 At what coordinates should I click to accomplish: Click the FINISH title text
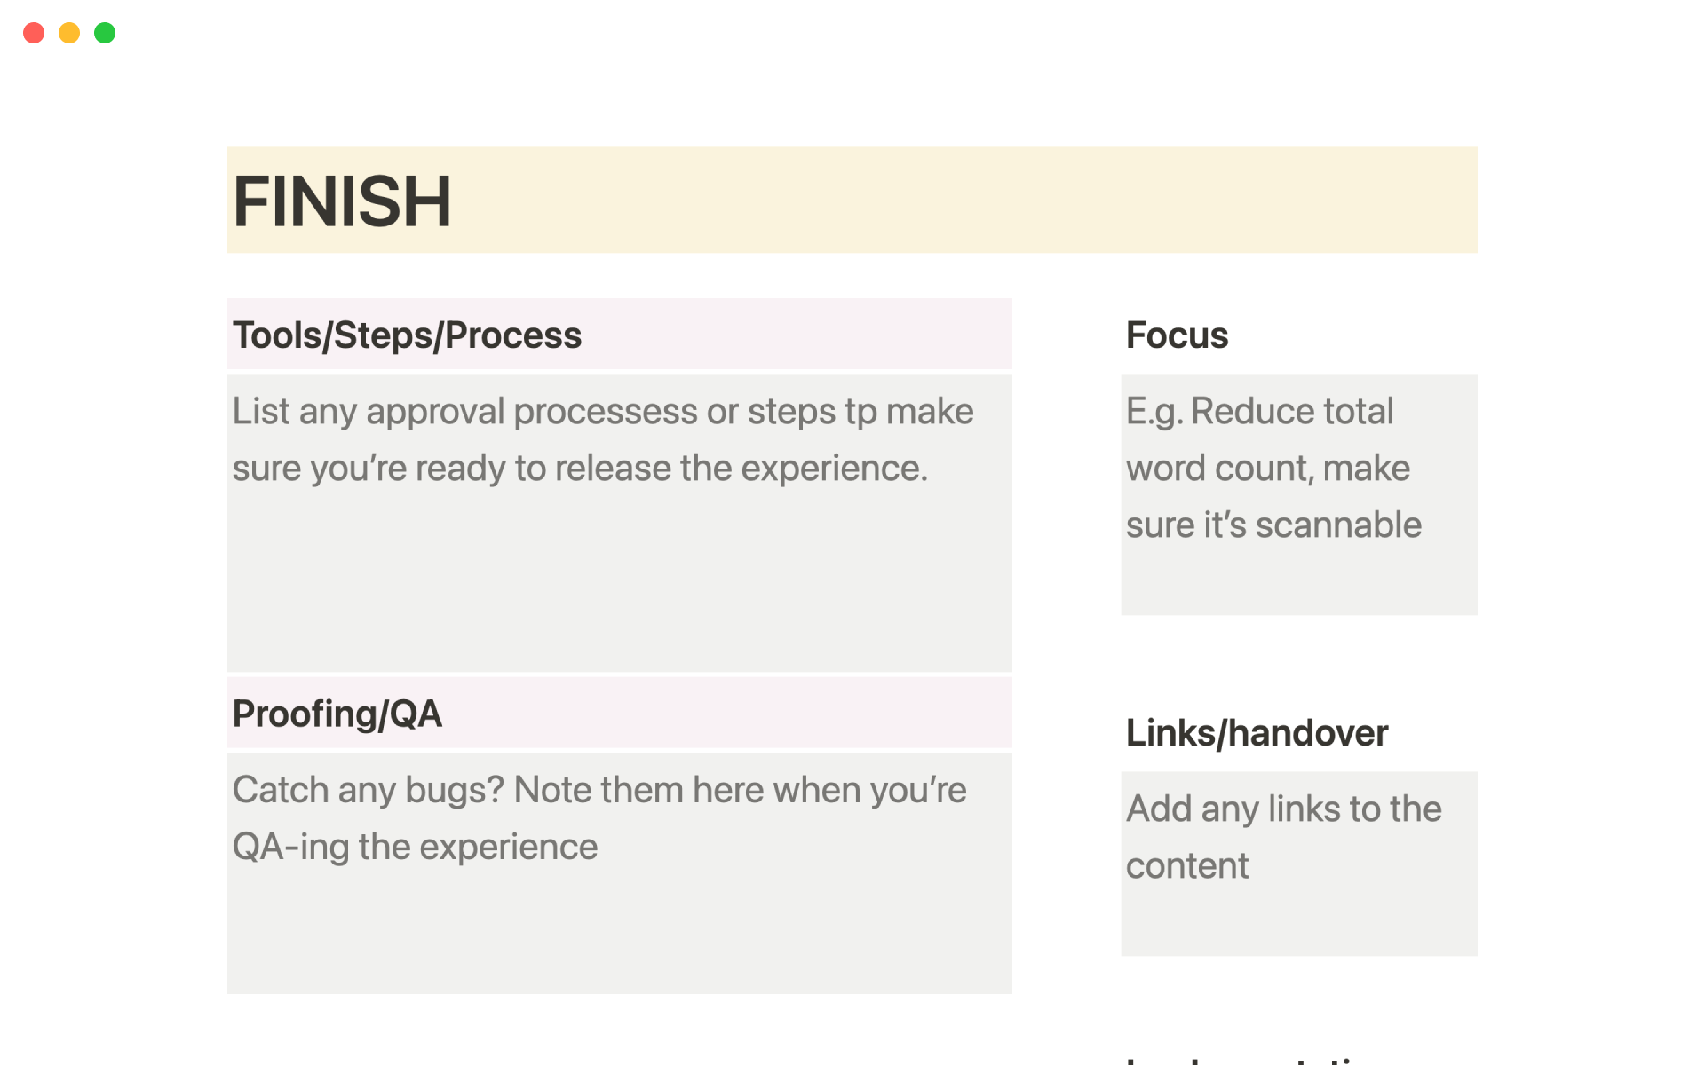[342, 201]
